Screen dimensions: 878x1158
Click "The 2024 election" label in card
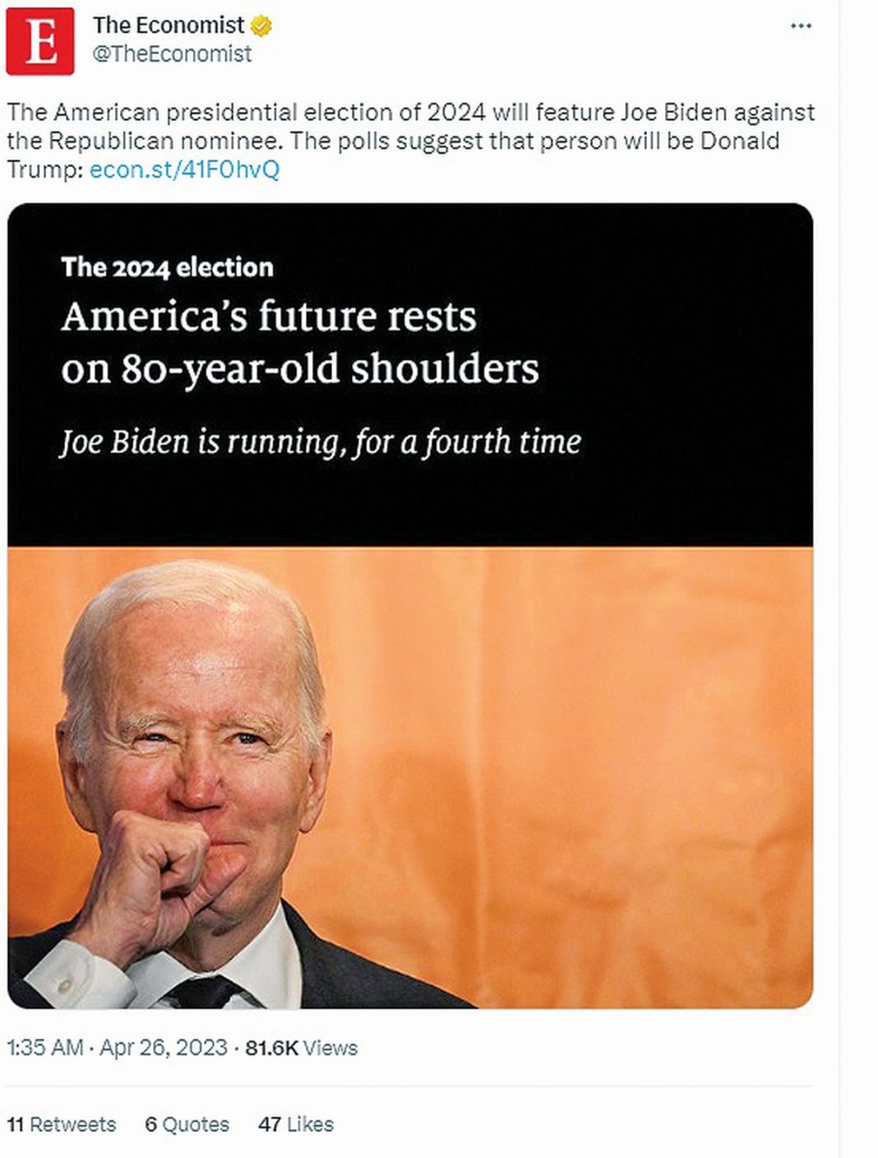(167, 267)
